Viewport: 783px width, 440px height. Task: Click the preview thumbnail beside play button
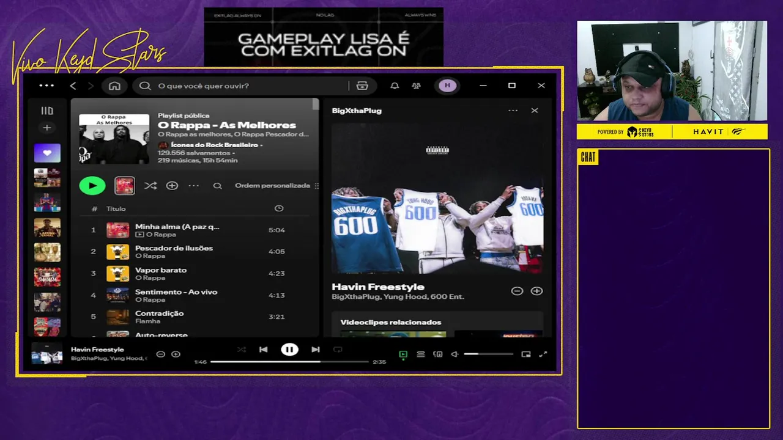click(125, 186)
